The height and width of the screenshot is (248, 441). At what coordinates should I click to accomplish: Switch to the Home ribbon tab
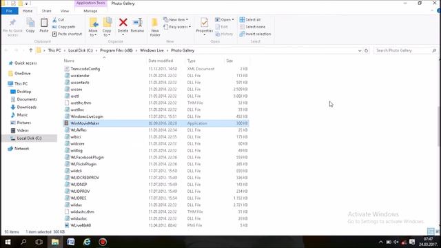pos(28,11)
